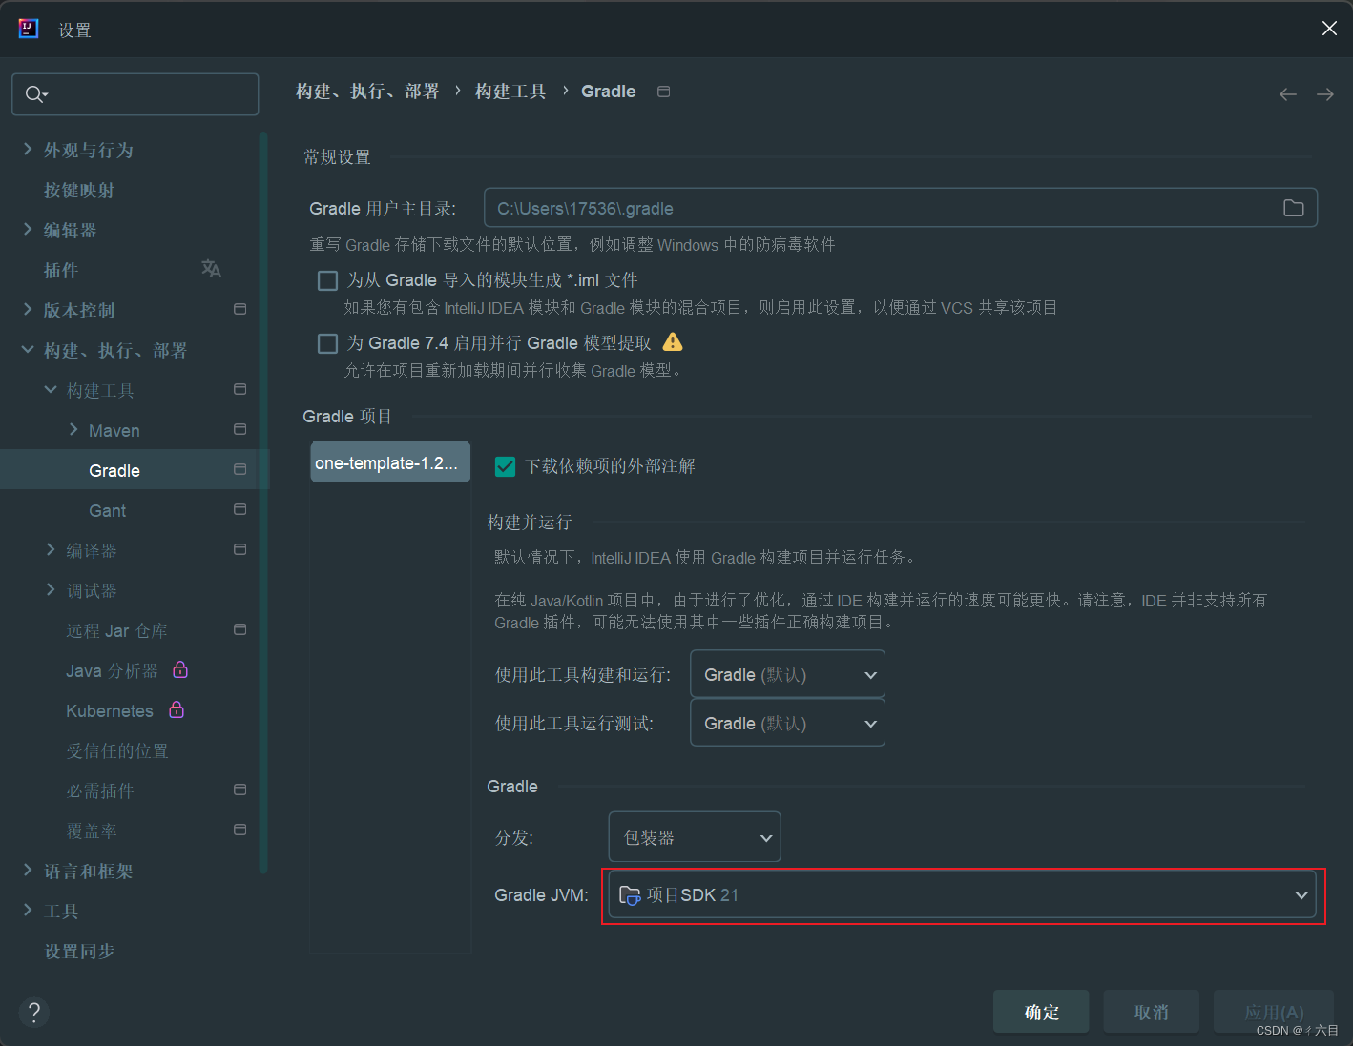This screenshot has width=1353, height=1046.
Task: Expand 版本控制 tree node
Action: (x=28, y=309)
